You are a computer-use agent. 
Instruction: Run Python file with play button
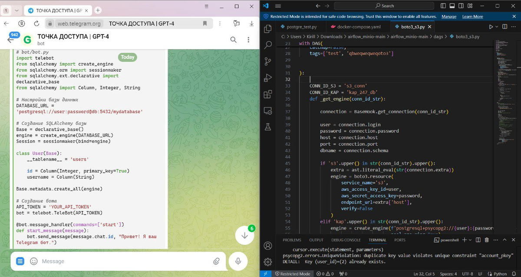491,27
